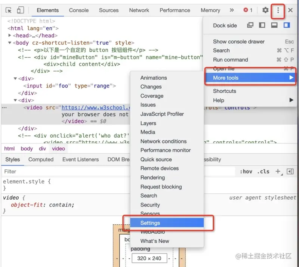The height and width of the screenshot is (267, 299).
Task: Open the Network tab
Action: coord(139,10)
